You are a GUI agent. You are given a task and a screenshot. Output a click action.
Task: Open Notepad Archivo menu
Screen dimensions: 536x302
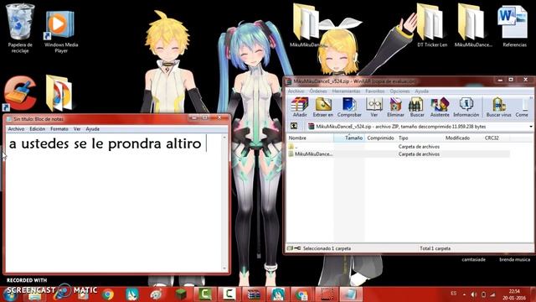(16, 128)
